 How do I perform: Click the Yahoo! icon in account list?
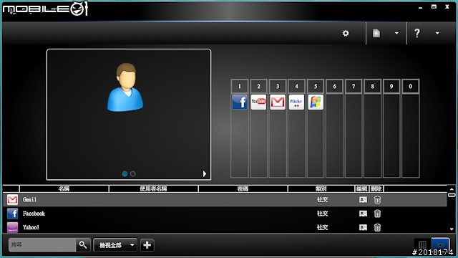pos(13,227)
